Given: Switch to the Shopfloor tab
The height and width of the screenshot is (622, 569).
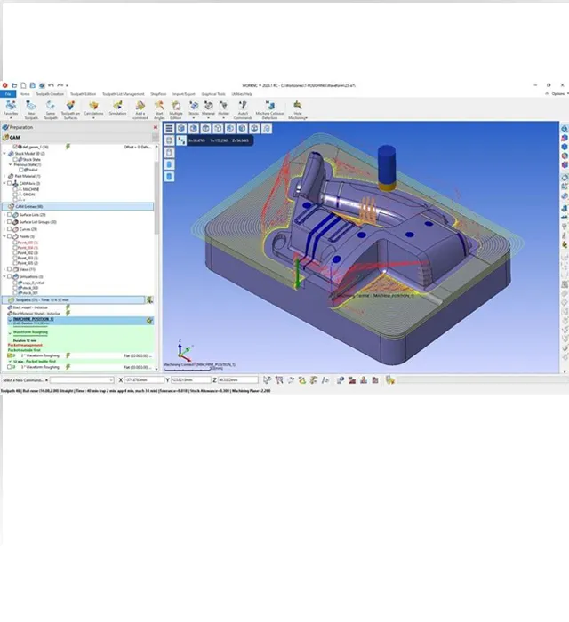Looking at the screenshot, I should click(x=158, y=94).
